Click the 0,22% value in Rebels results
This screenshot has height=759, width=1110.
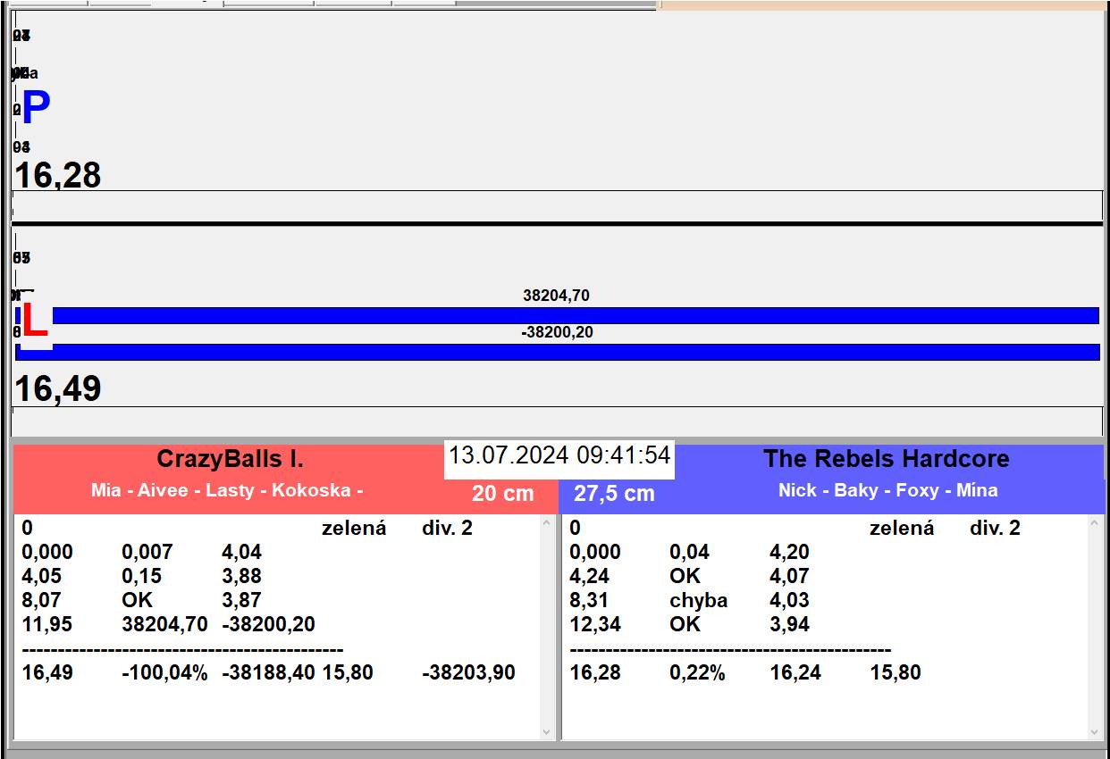[x=696, y=672]
